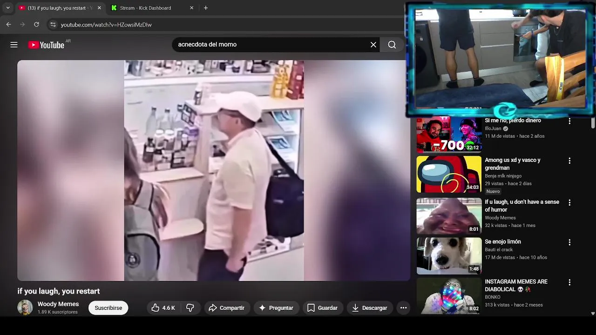Click 'IlloJuan' channel name
Image resolution: width=596 pixels, height=335 pixels.
[493, 128]
